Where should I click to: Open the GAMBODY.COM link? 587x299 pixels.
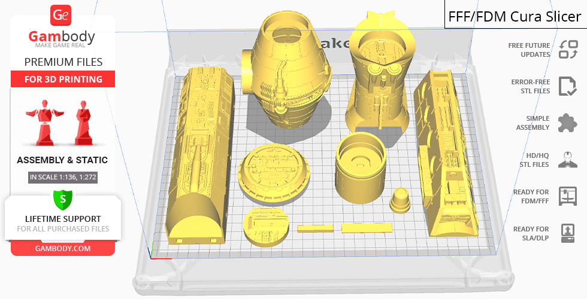click(x=62, y=248)
